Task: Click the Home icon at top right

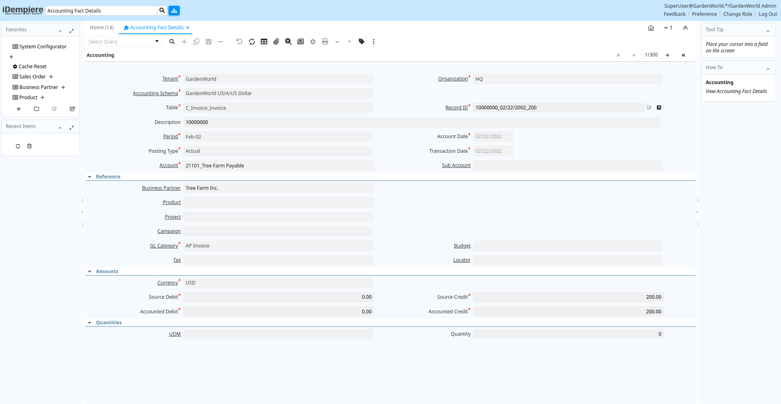Action: 651,28
